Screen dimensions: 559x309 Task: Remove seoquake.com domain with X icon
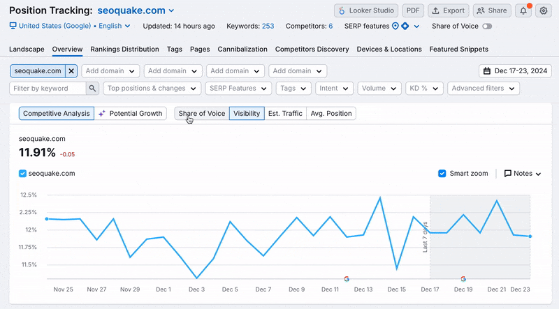point(71,71)
